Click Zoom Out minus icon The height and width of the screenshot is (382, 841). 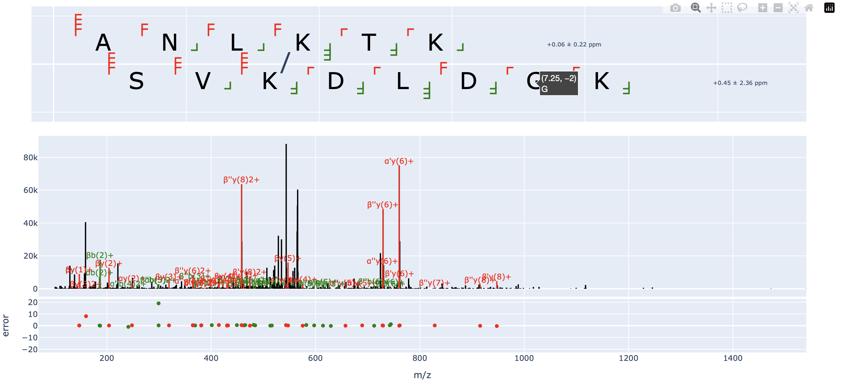point(778,8)
